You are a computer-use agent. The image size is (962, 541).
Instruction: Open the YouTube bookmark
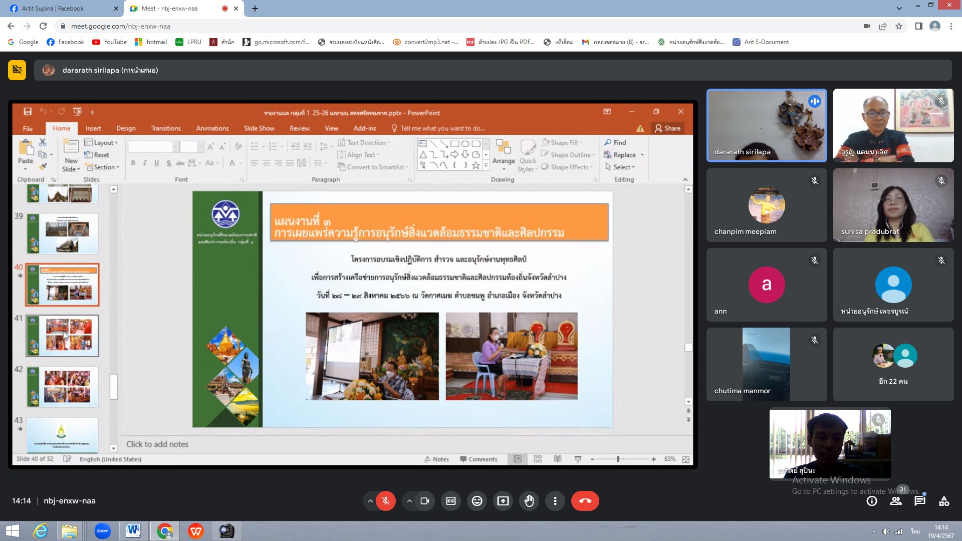(109, 42)
